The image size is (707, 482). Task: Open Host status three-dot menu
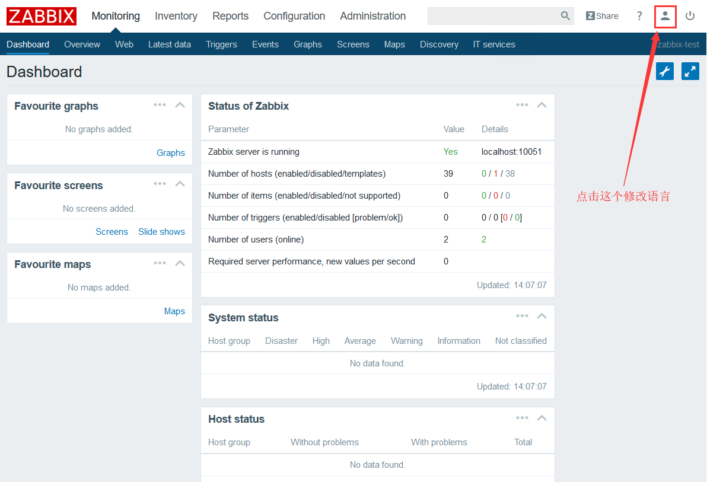522,418
